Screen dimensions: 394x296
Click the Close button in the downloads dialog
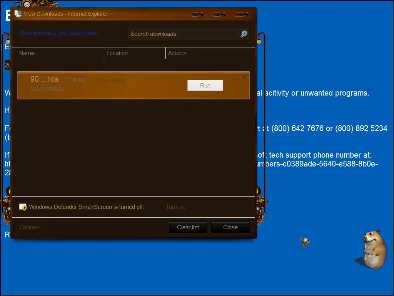coord(230,227)
